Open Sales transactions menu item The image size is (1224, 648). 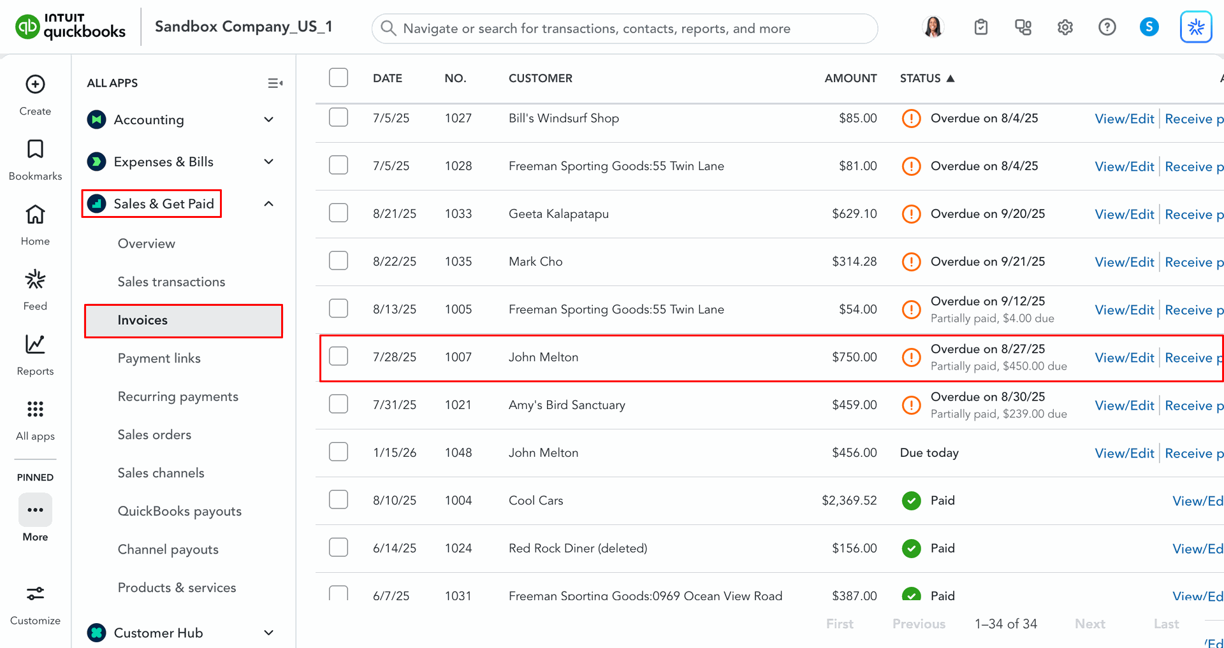click(x=171, y=282)
